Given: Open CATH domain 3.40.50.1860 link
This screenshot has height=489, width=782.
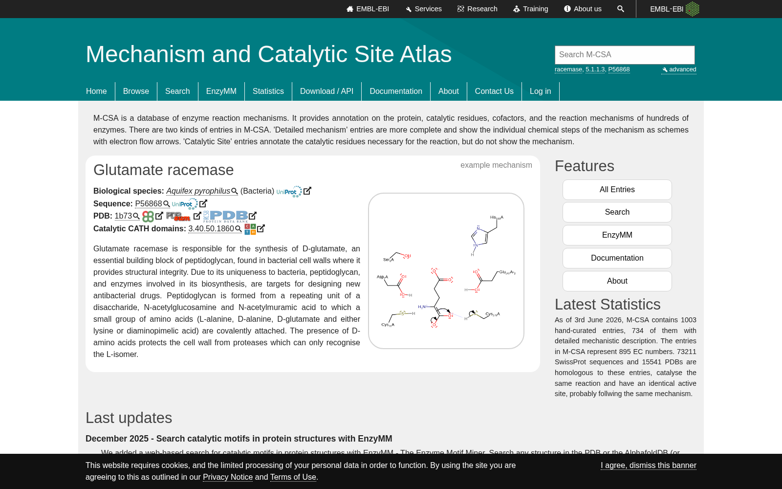Looking at the screenshot, I should [215, 229].
